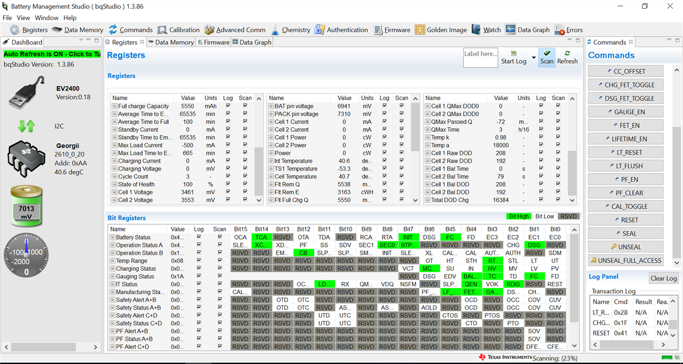Click the current gauge dial
Image resolution: width=683 pixels, height=364 pixels.
click(x=26, y=255)
